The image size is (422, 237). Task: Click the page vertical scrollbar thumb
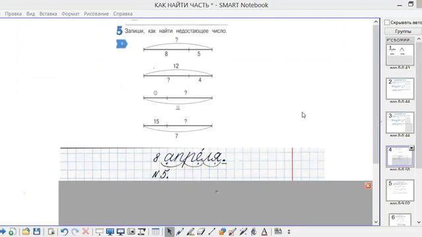point(376,94)
